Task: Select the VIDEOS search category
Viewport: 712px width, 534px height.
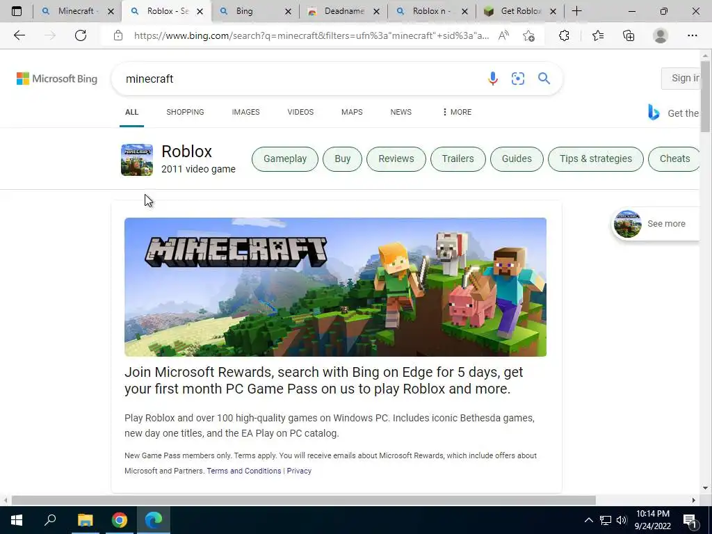Action: click(300, 112)
